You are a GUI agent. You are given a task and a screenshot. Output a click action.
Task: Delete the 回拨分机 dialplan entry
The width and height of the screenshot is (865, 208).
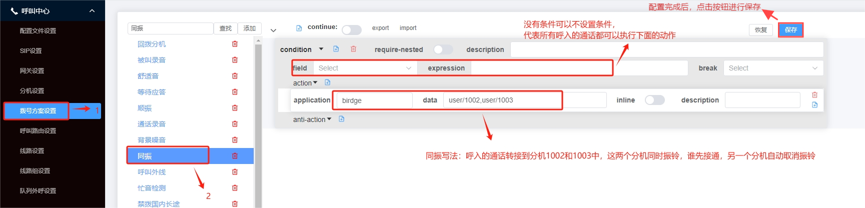click(235, 44)
